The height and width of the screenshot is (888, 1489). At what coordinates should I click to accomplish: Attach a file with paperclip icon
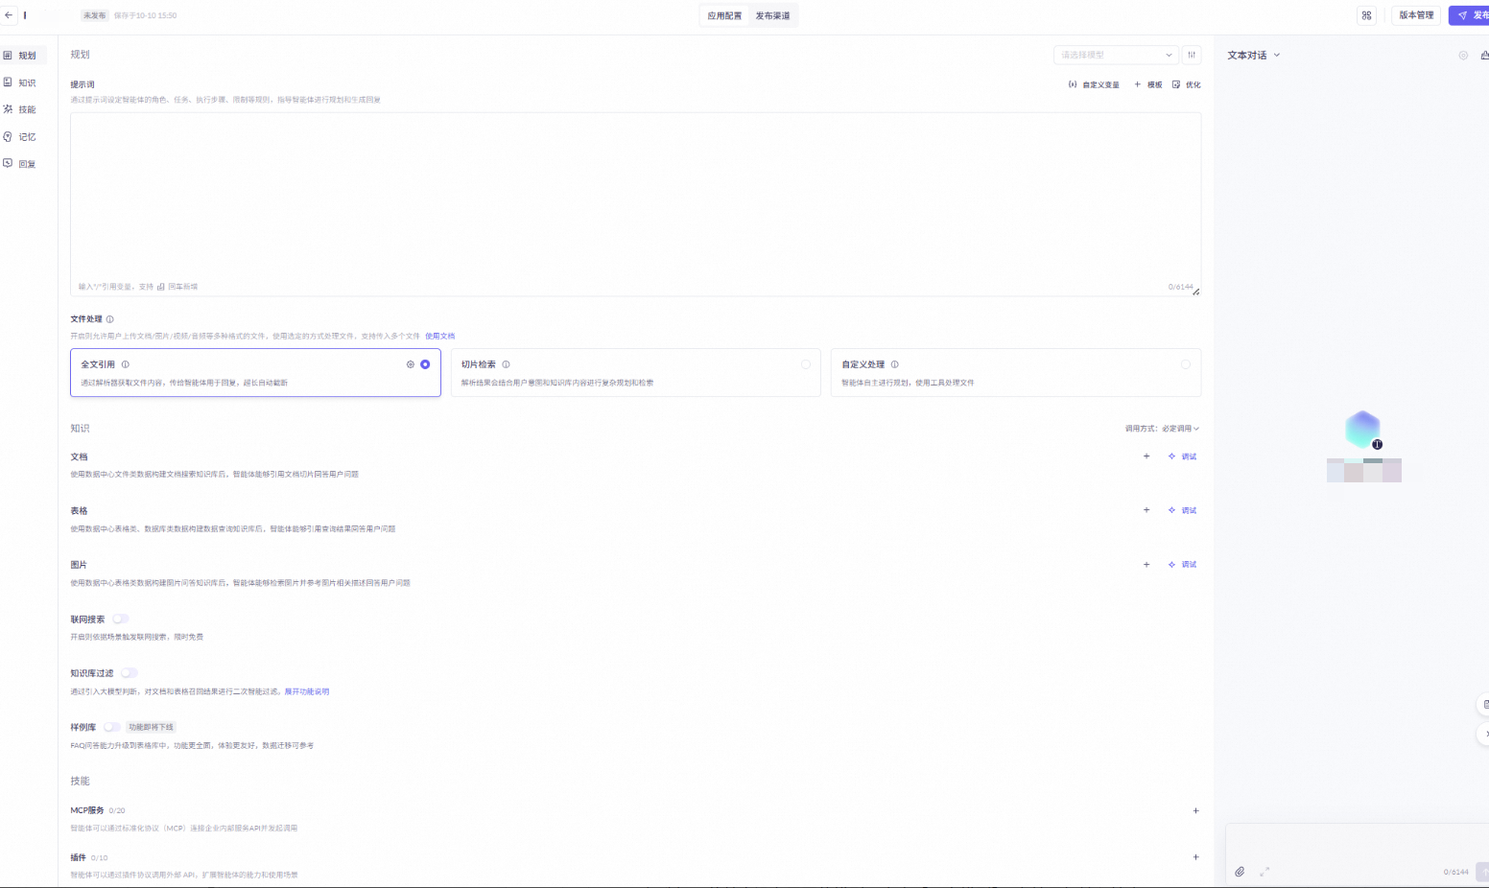1240,872
